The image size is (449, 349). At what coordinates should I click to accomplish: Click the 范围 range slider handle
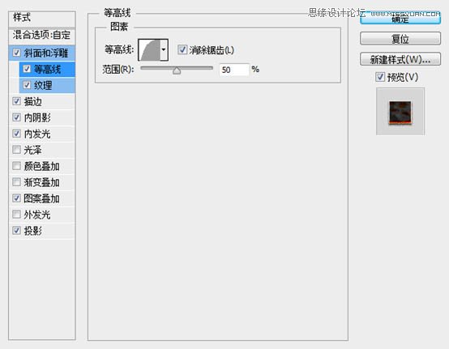[177, 70]
